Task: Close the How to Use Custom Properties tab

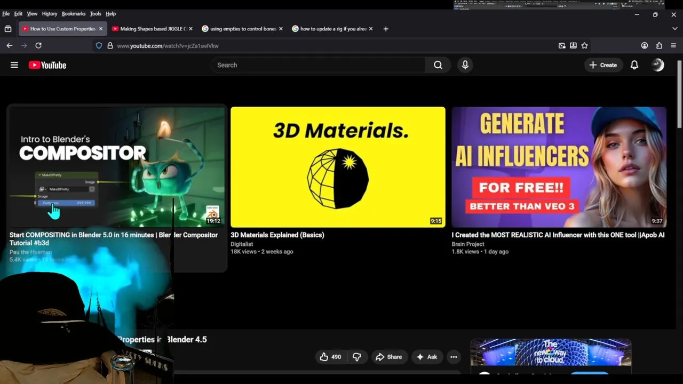Action: tap(100, 29)
